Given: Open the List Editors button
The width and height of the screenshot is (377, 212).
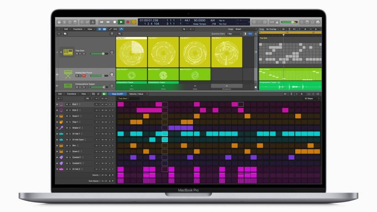Looking at the screenshot, I should [302, 22].
